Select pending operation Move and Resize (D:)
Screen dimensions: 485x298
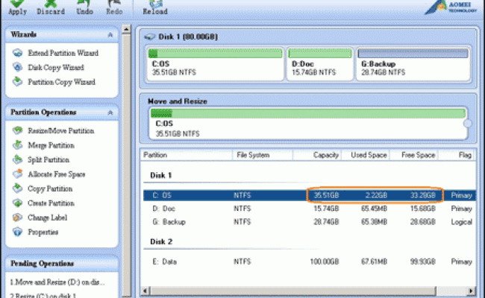point(57,282)
